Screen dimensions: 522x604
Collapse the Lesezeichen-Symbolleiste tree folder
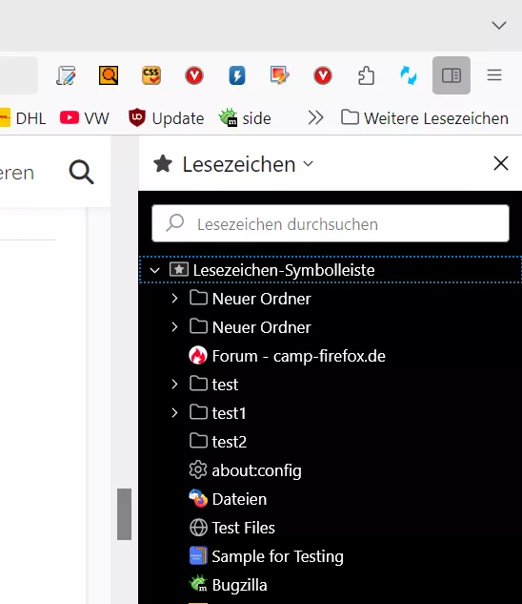(x=154, y=270)
